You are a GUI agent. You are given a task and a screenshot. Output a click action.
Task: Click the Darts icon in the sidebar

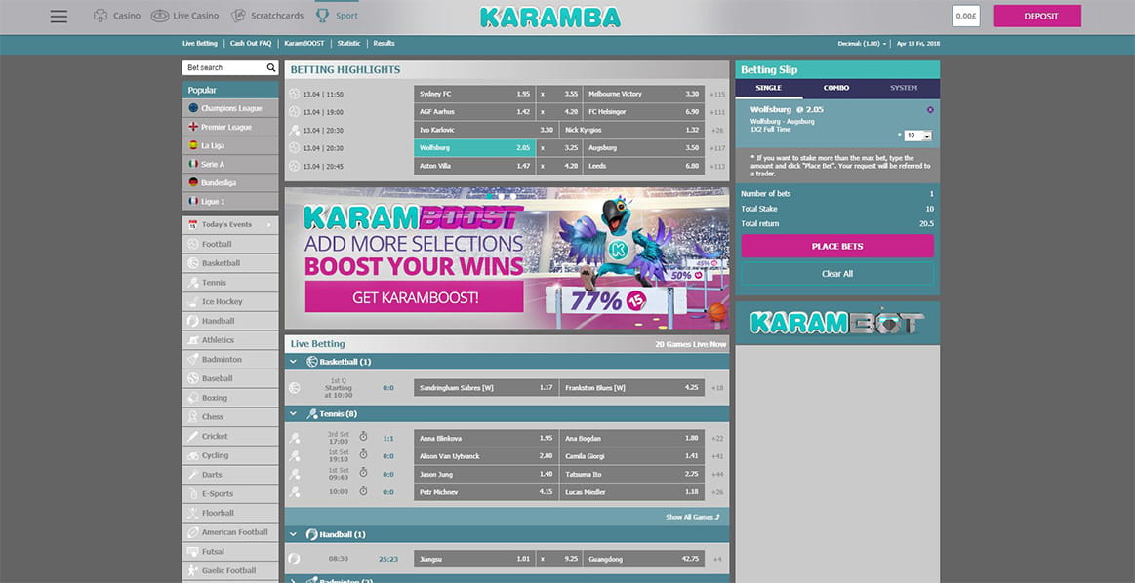click(x=193, y=475)
